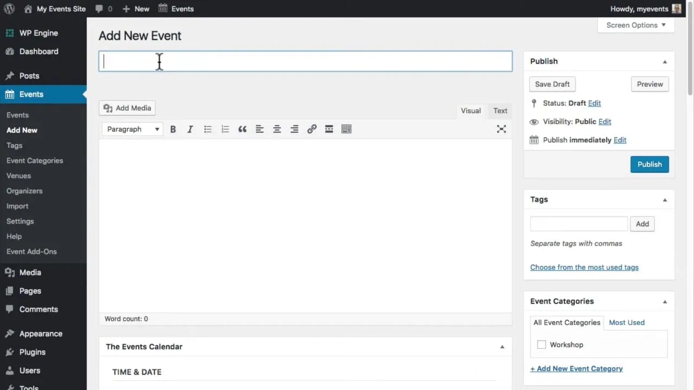Toggle the toolbar kitchen sink
This screenshot has height=390, width=694.
point(346,129)
